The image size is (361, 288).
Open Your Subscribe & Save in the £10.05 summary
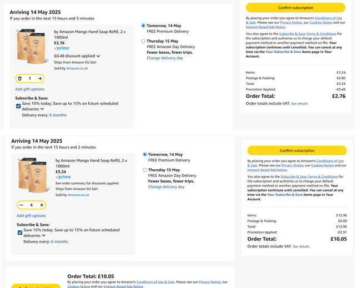285,195
